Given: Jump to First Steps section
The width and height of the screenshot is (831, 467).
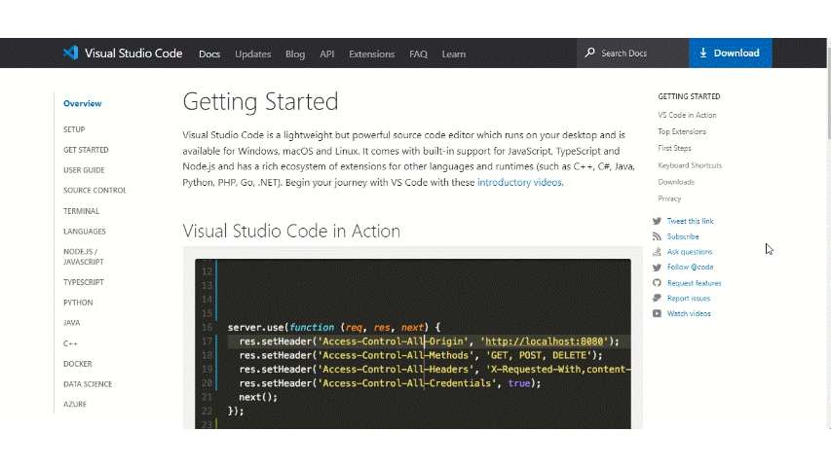Looking at the screenshot, I should tap(675, 148).
